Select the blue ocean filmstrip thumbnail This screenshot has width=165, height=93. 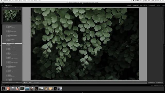27,89
